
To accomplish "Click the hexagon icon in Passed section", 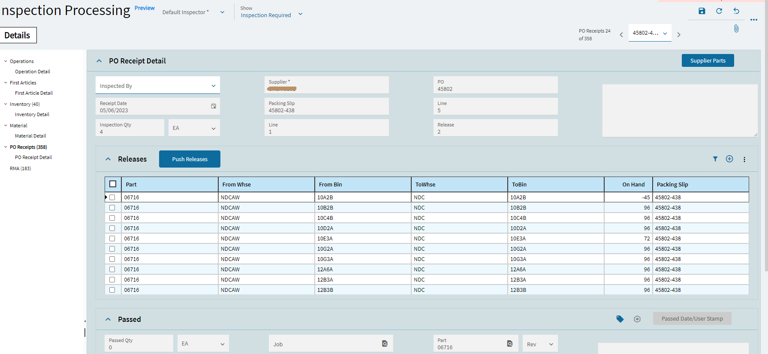I will point(637,319).
